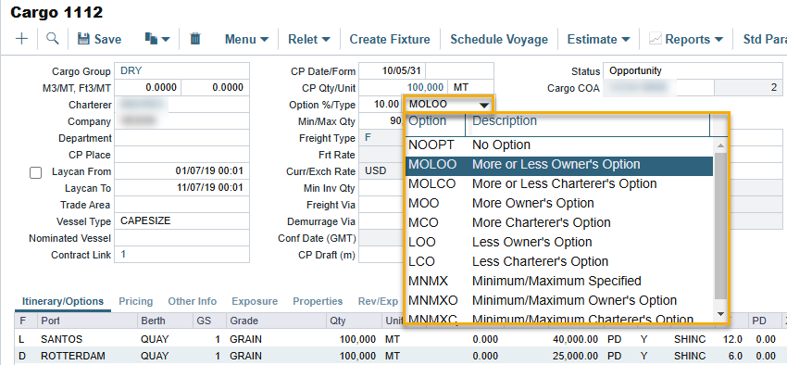
Task: Open the Estimate dropdown
Action: point(599,39)
